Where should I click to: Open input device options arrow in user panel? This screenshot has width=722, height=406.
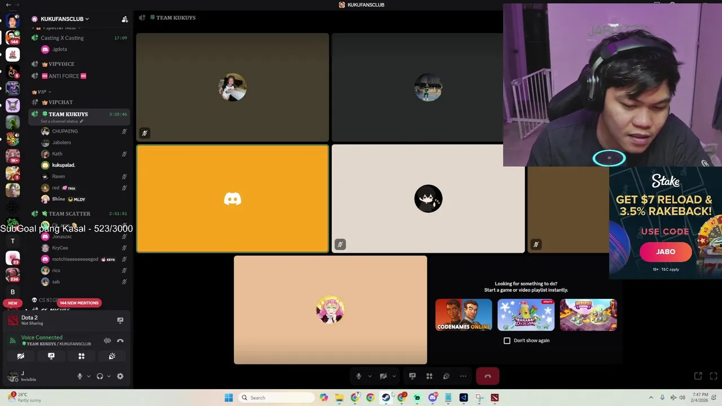point(88,376)
